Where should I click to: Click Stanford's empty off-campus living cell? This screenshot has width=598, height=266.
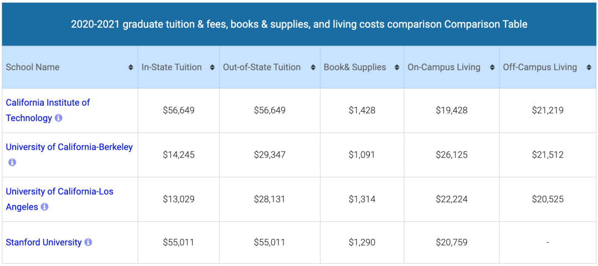pos(548,242)
